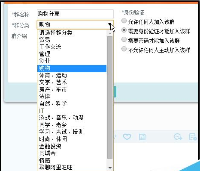Click the 群名称 input field
The width and height of the screenshot is (200, 171).
click(x=75, y=14)
